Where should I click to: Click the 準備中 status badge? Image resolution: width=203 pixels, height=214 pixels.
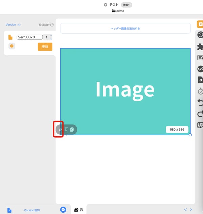tap(127, 5)
